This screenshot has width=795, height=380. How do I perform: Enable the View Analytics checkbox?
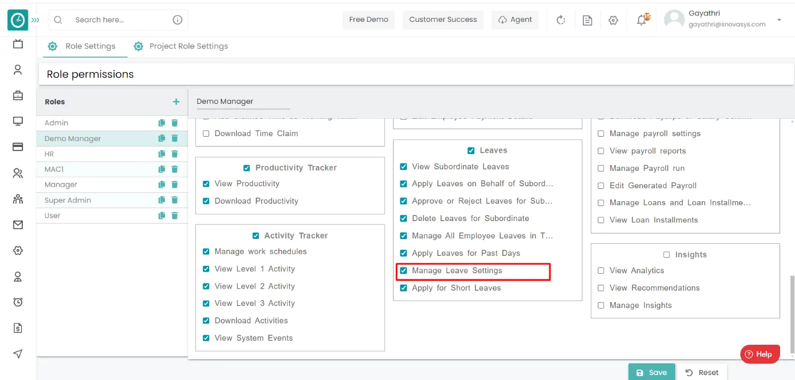(601, 271)
